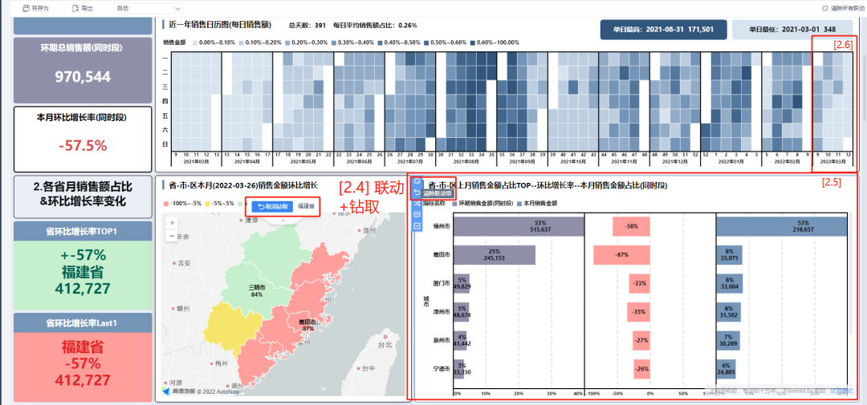
Task: Toggle the 0.30%~0.40% legend item
Action: click(352, 43)
